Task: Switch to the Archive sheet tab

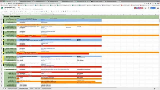Action: pyautogui.click(x=31, y=88)
